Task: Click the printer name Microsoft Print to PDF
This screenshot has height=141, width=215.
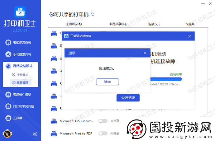Action: click(x=76, y=133)
